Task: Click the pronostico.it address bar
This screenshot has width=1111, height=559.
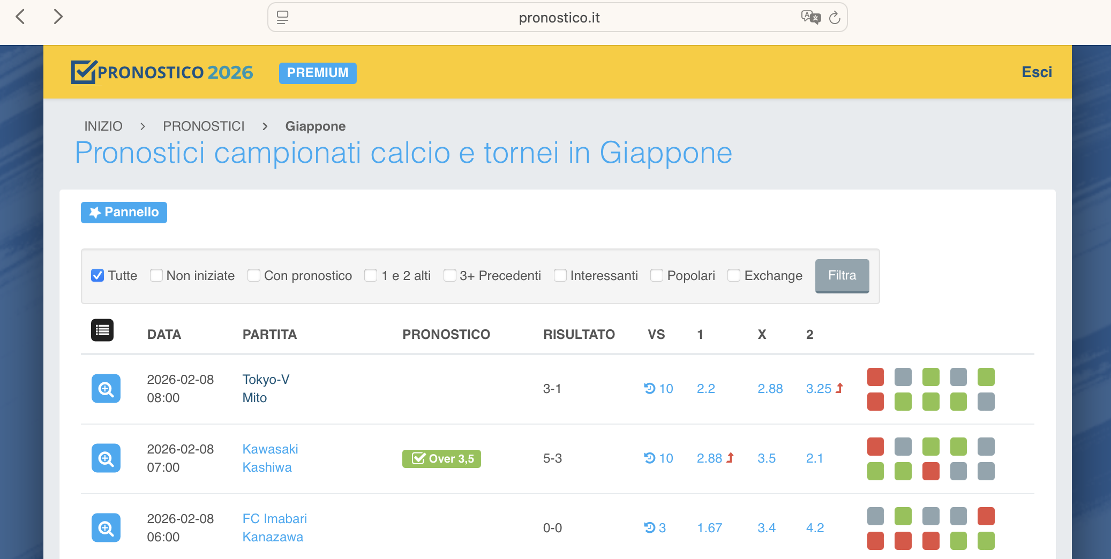Action: [x=558, y=18]
